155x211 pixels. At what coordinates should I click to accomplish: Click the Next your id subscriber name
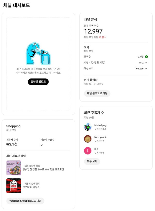(x=101, y=137)
